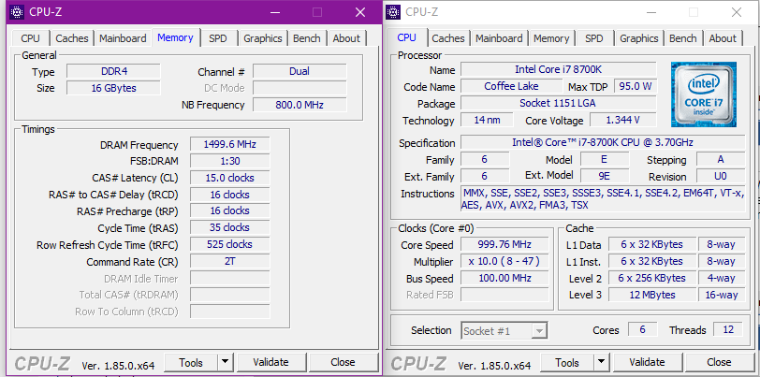Click Close button in right CPU window
Screen dimensions: 760x377
pos(719,362)
